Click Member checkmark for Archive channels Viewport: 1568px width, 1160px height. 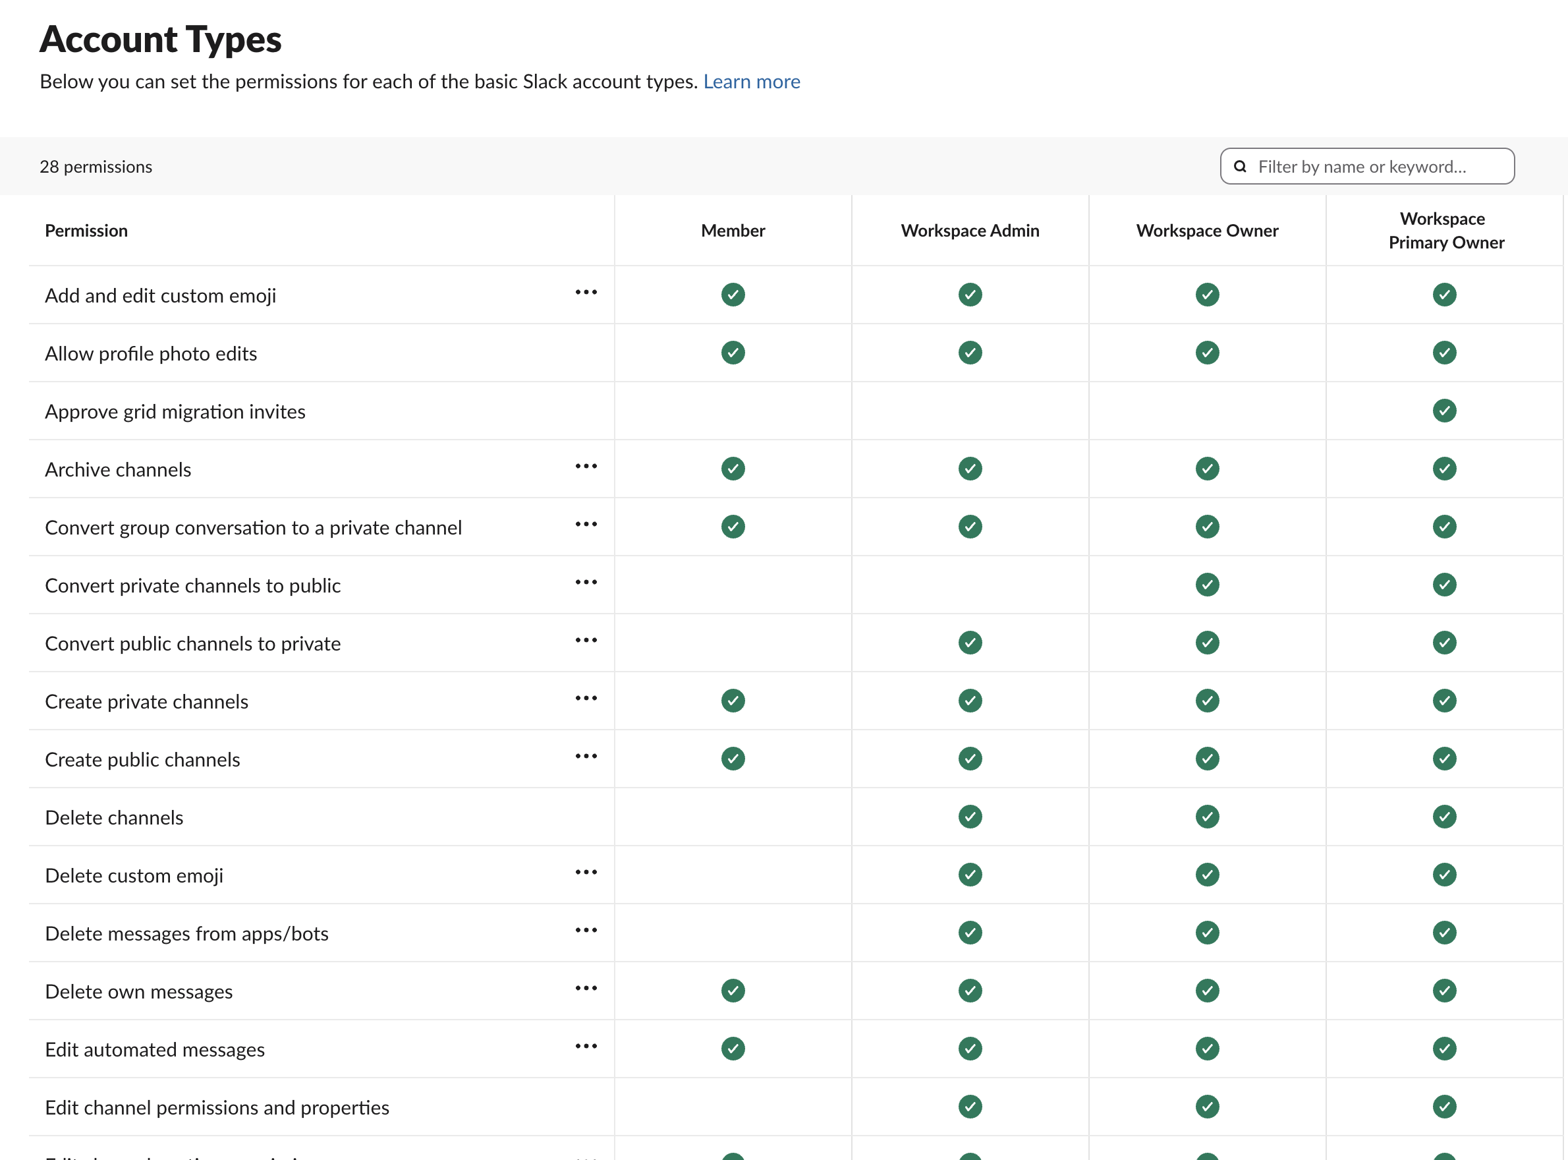(733, 469)
